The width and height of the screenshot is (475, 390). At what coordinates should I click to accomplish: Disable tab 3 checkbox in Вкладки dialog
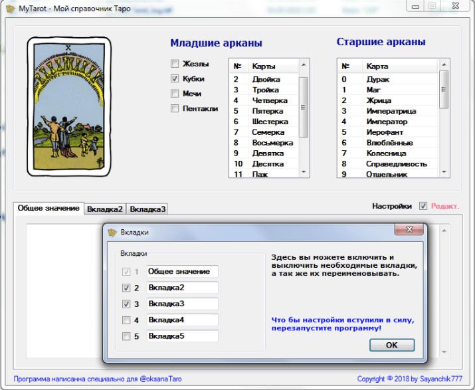126,304
